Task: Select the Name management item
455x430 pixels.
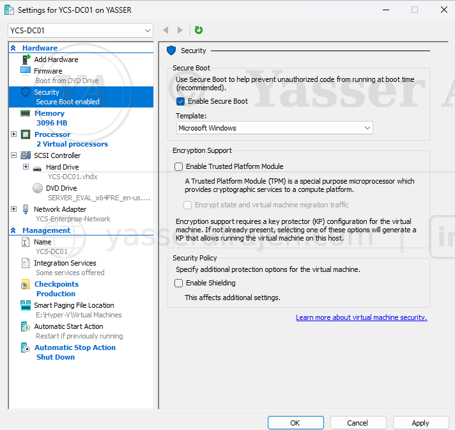Action: coord(43,242)
